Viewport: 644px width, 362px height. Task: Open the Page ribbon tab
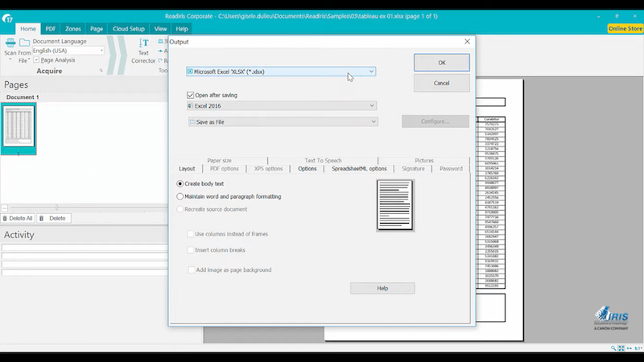(97, 29)
